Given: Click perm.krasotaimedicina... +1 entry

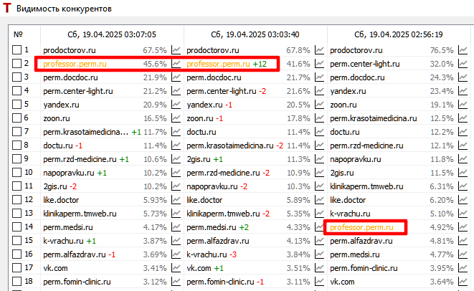Looking at the screenshot, I should [92, 132].
